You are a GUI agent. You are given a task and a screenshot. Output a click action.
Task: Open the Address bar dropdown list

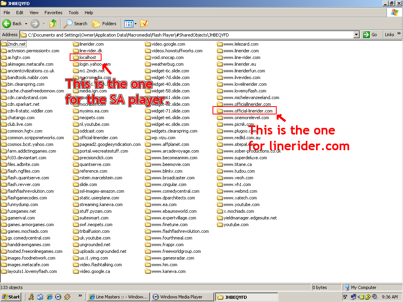click(x=356, y=35)
